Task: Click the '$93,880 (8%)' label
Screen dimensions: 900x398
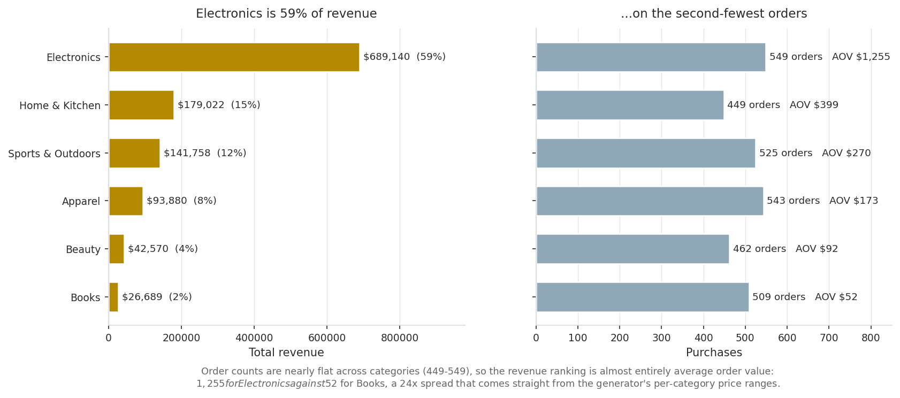Action: [x=181, y=201]
